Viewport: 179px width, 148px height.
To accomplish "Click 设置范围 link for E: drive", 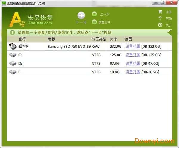I will click(133, 72).
